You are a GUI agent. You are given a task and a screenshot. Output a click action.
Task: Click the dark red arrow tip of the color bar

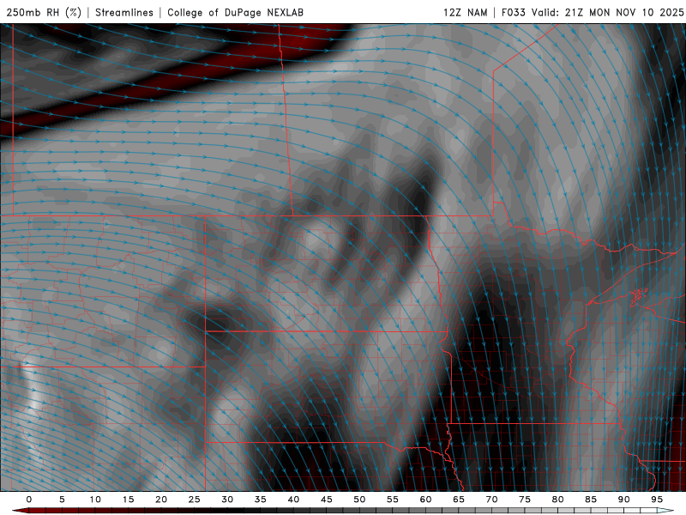(x=20, y=511)
